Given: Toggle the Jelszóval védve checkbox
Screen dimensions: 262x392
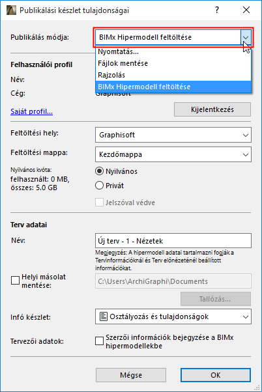Looking at the screenshot, I should click(x=99, y=203).
